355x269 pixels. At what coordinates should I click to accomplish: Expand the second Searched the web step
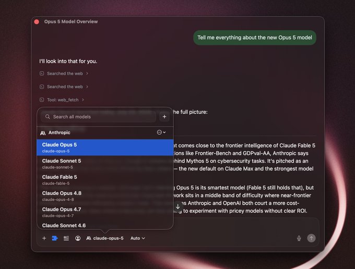64,87
